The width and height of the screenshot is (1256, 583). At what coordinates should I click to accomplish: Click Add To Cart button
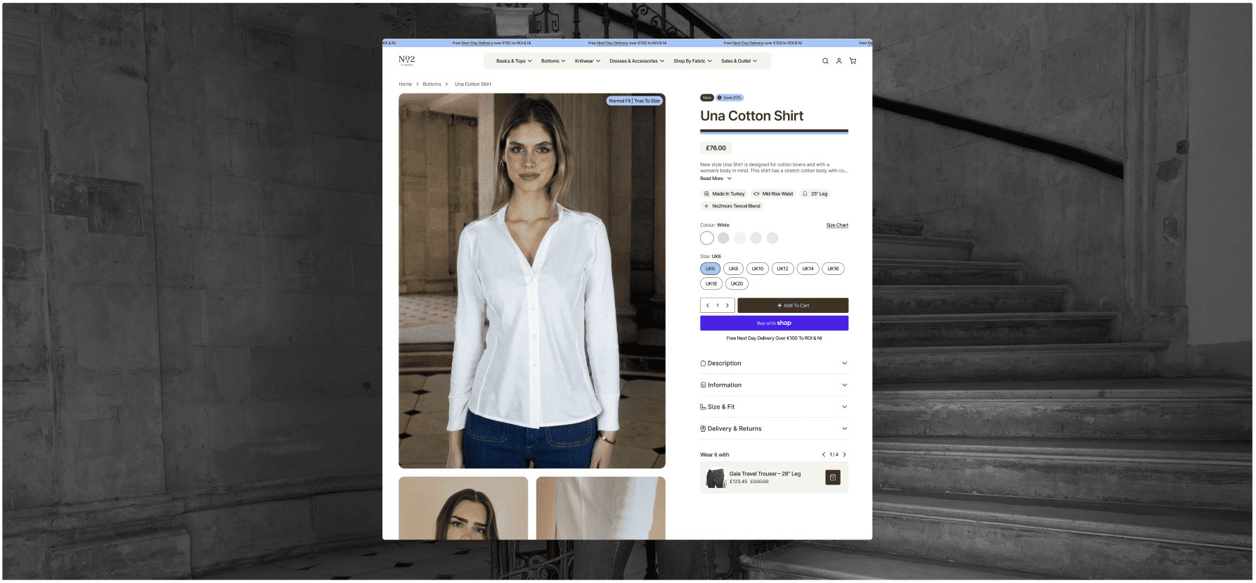click(x=793, y=305)
